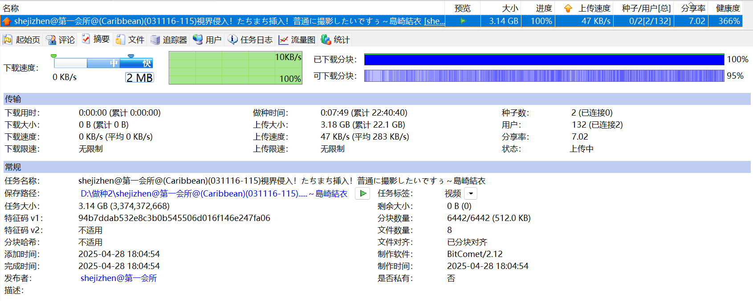The width and height of the screenshot is (753, 301).
Task: Click the 剩余大小 value 0 B (0)
Action: click(x=459, y=206)
